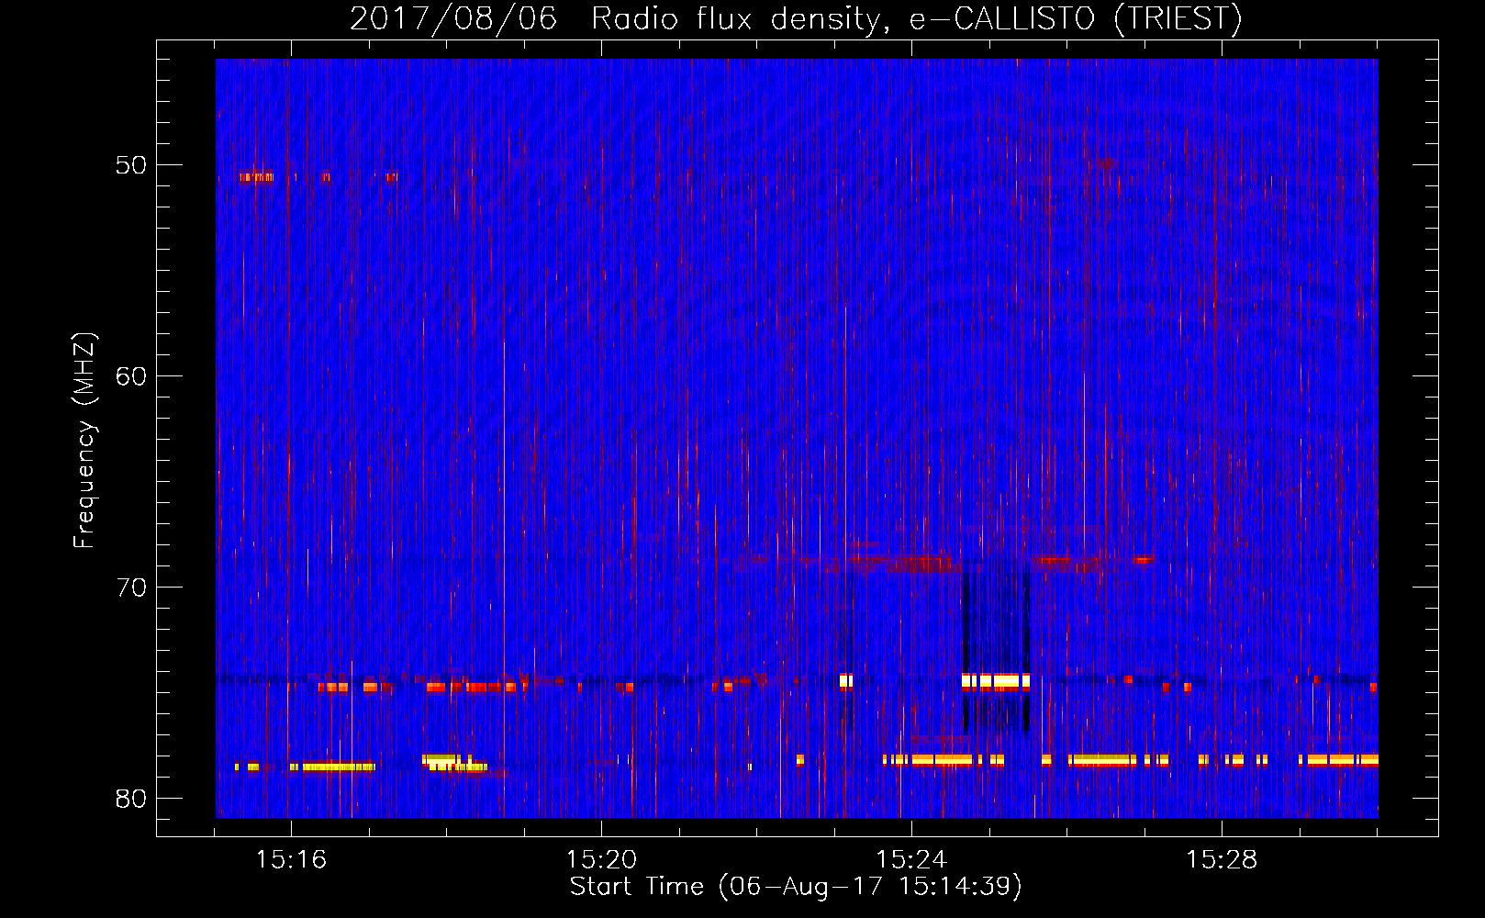
Task: Click the 50 frequency tick label
Action: pyautogui.click(x=131, y=165)
